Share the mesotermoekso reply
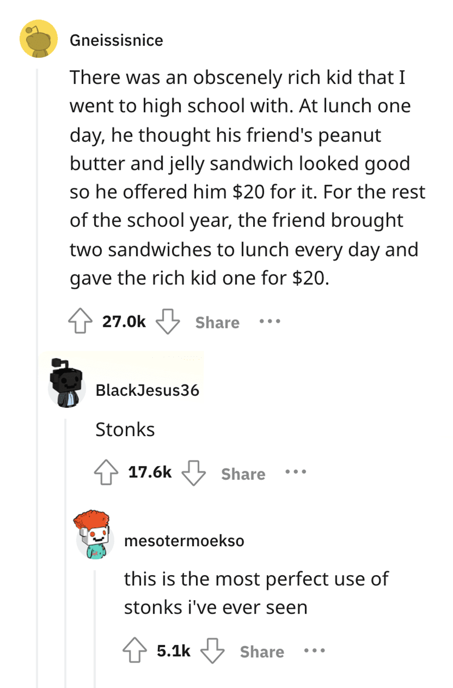The image size is (453, 688). (262, 652)
